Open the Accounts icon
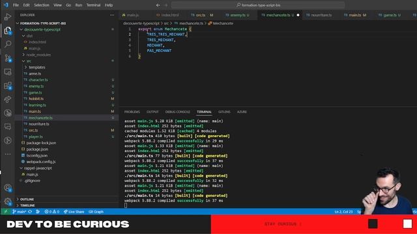 pyautogui.click(x=8, y=188)
